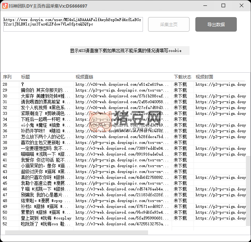
Task: Click the TikTok app icon in title bar
Action: point(5,6)
